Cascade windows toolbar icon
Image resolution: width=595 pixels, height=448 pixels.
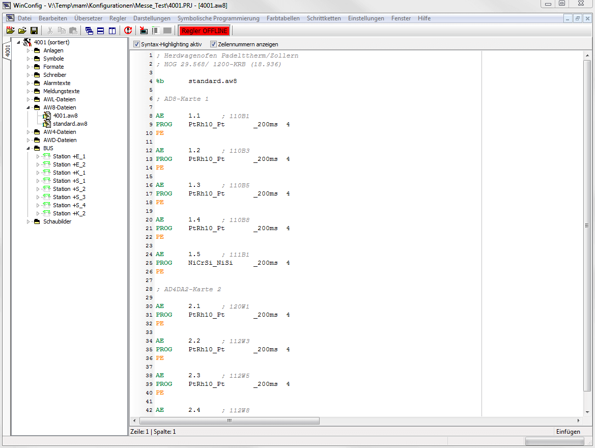pos(89,31)
